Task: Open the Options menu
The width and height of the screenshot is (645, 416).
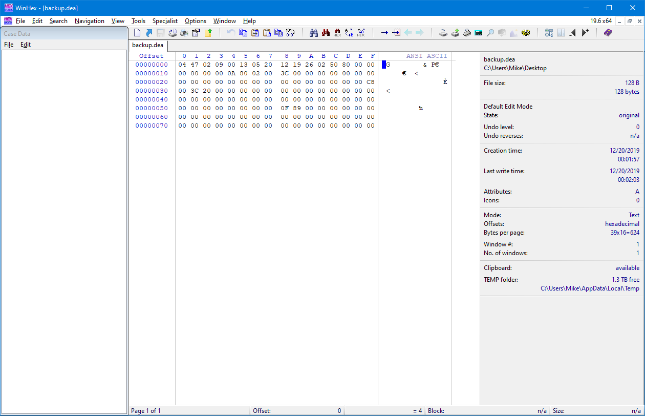Action: (196, 21)
